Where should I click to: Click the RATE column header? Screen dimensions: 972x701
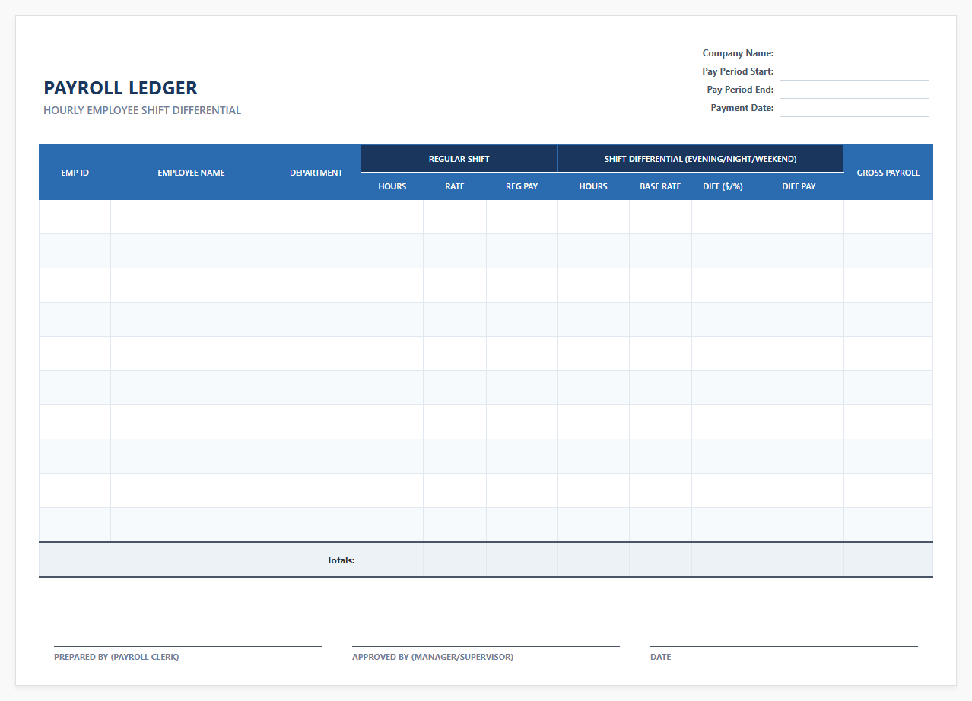455,186
